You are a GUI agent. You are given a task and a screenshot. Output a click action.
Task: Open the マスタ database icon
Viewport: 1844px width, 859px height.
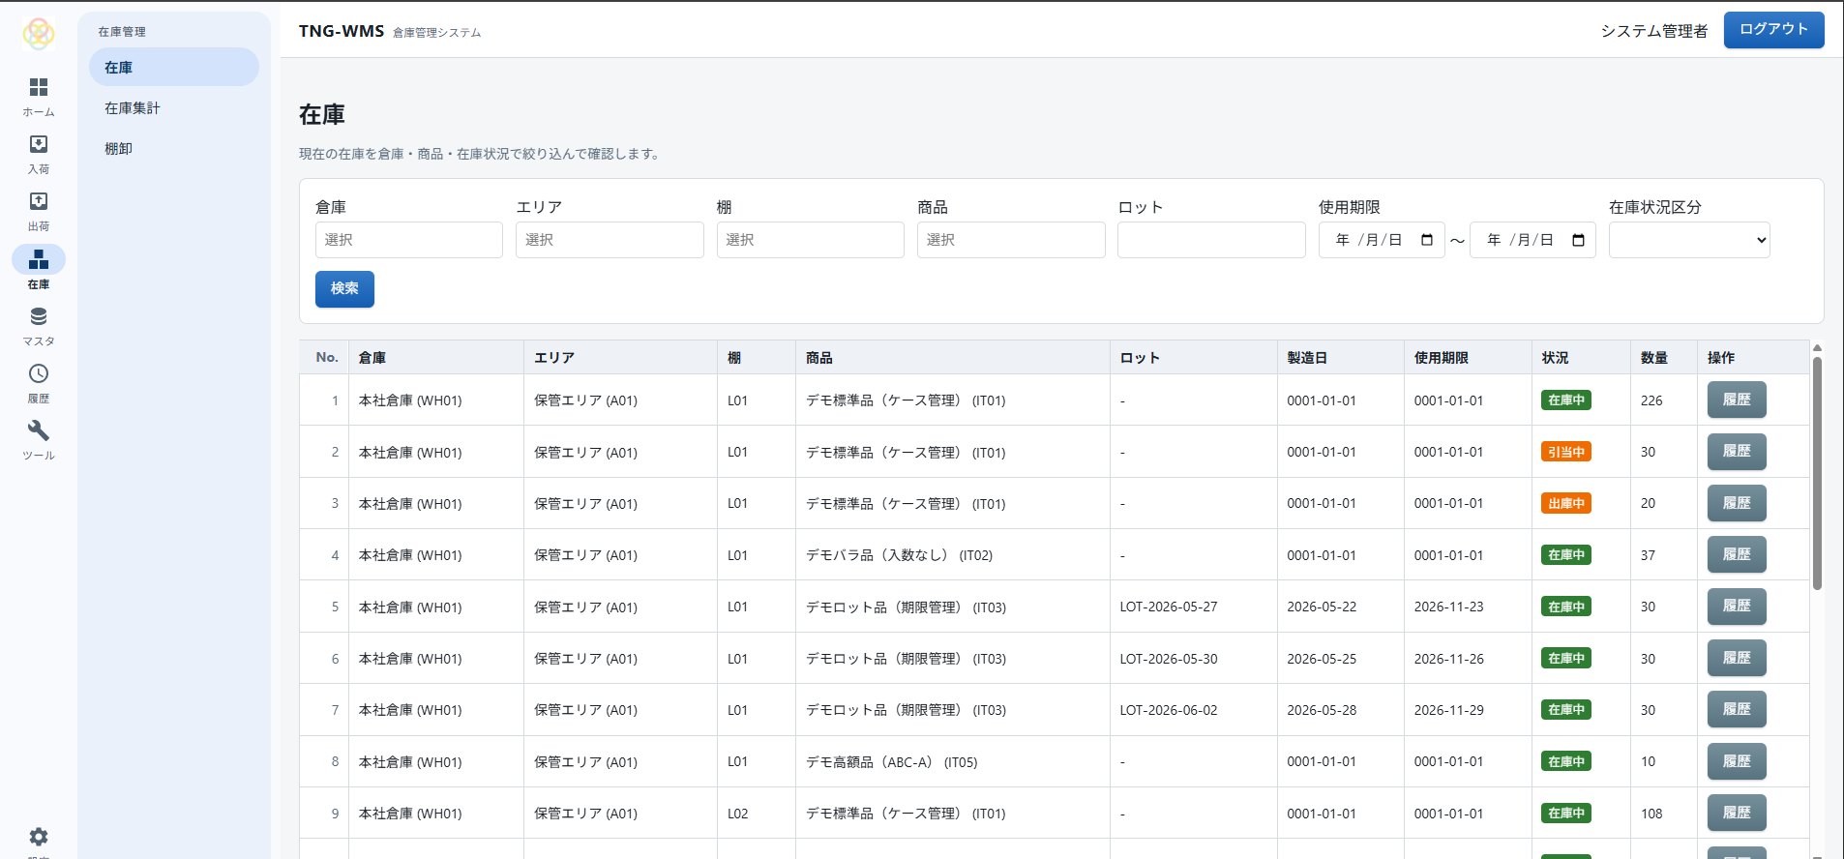tap(39, 326)
